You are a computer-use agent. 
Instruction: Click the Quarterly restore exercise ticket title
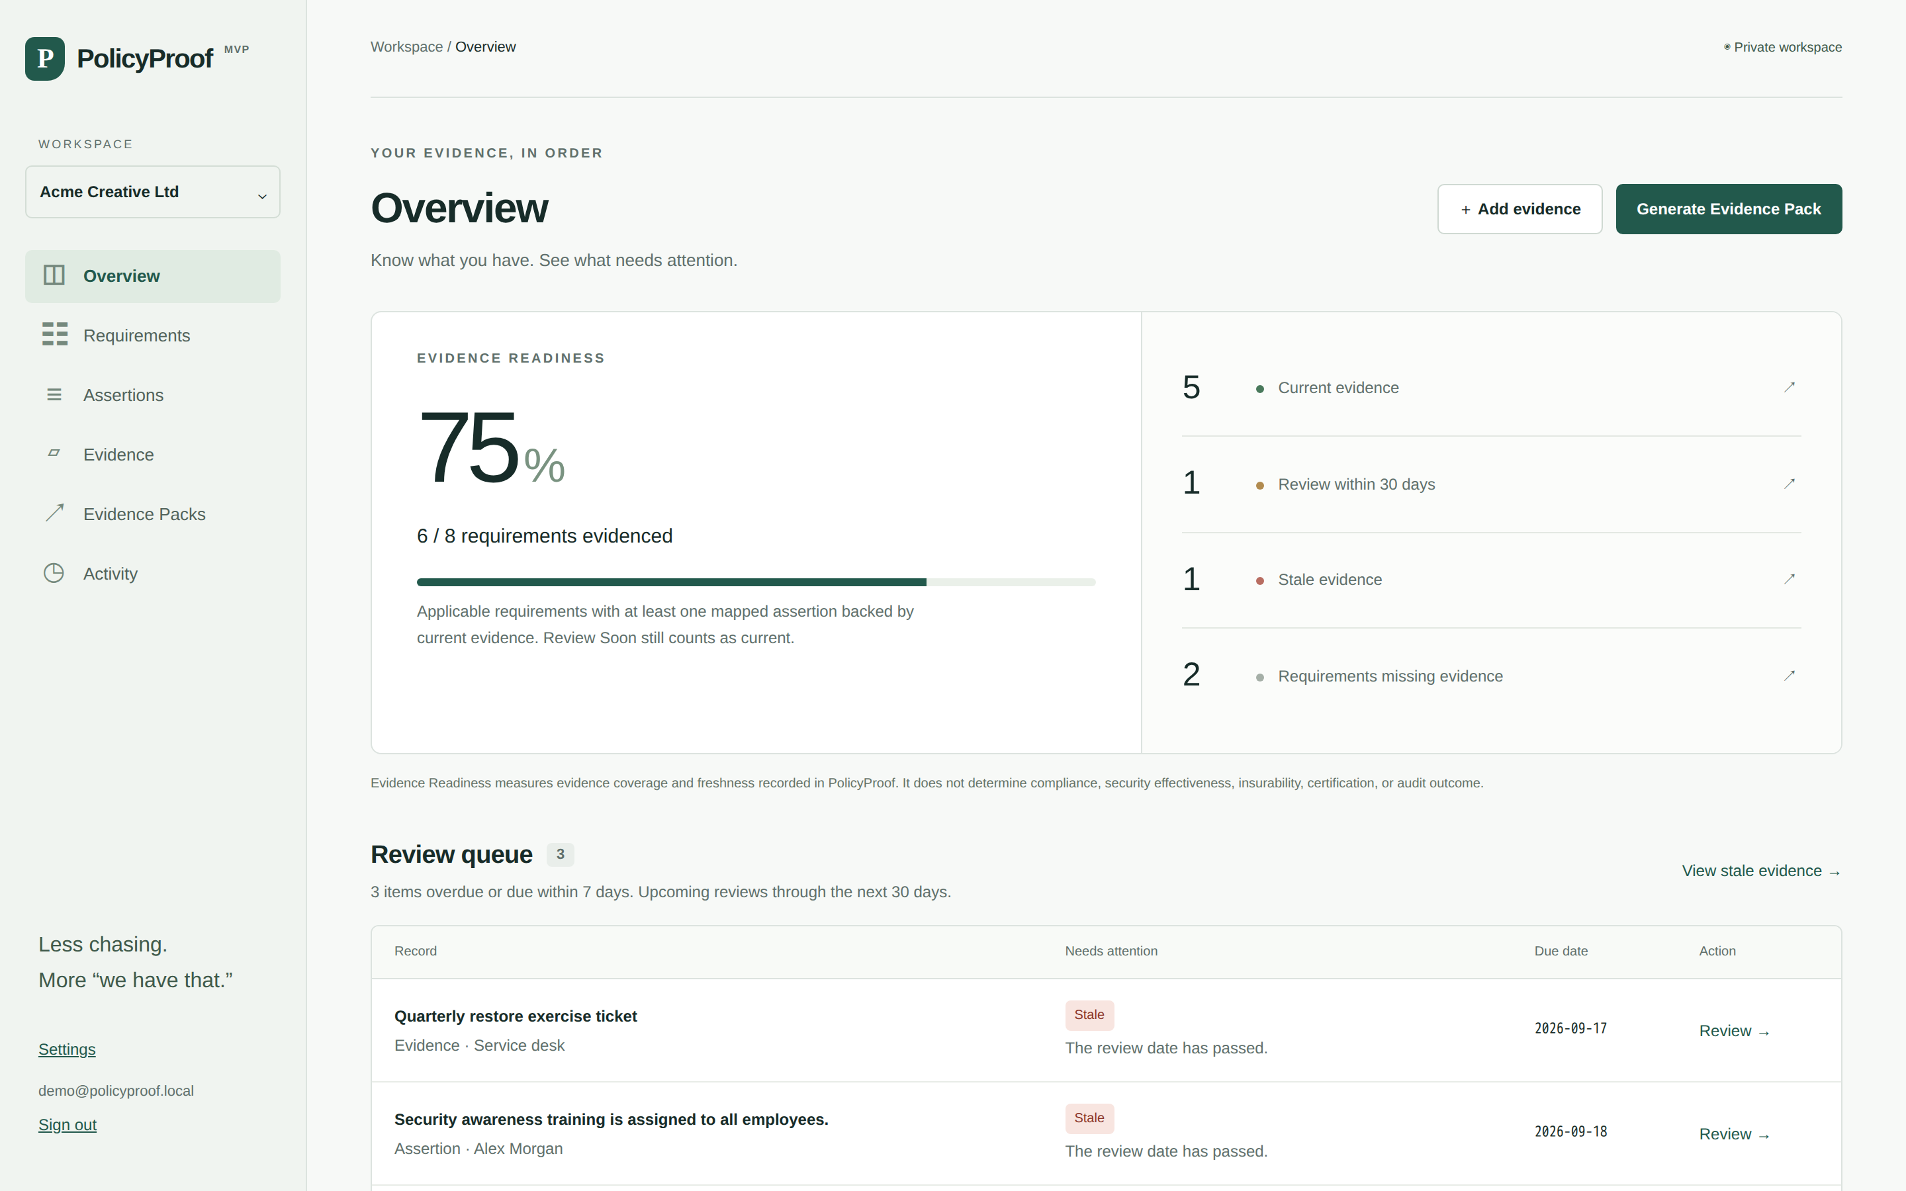515,1016
